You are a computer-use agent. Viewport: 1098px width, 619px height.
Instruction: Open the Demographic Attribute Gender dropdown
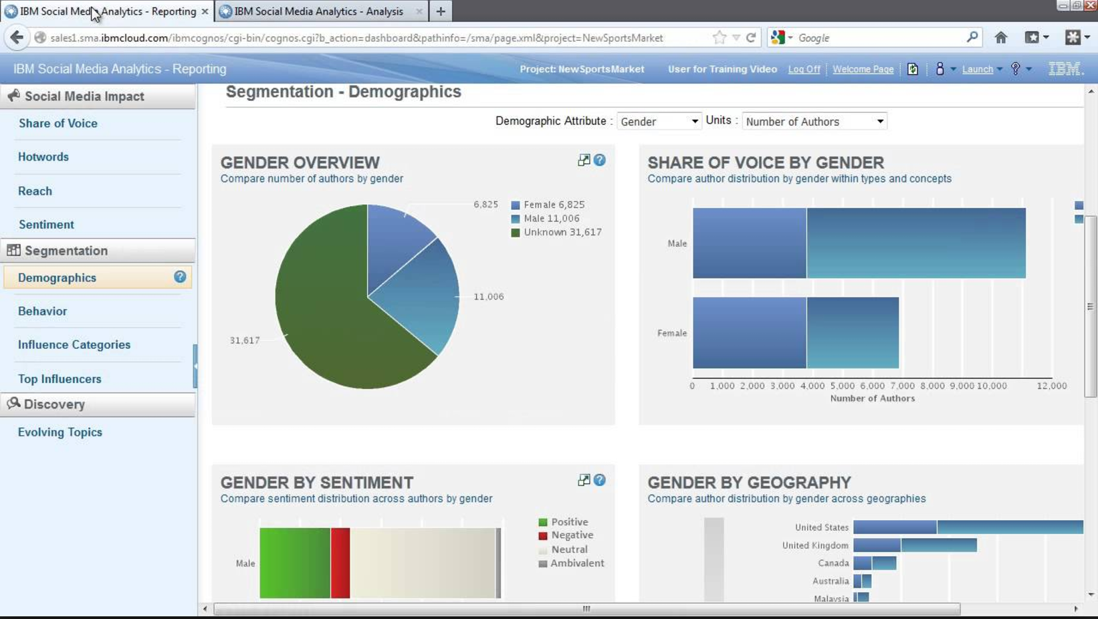click(659, 122)
